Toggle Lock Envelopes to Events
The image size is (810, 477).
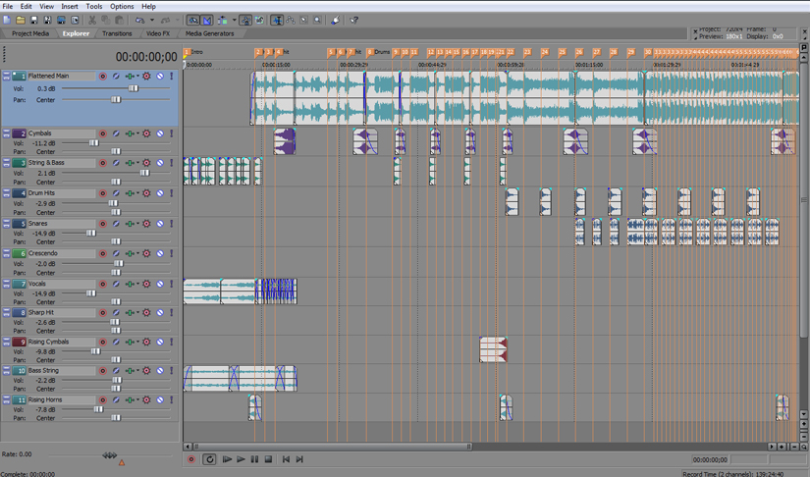245,21
